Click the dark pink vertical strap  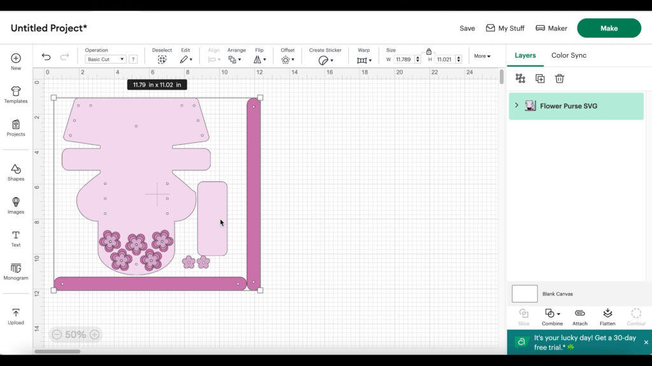pos(253,194)
